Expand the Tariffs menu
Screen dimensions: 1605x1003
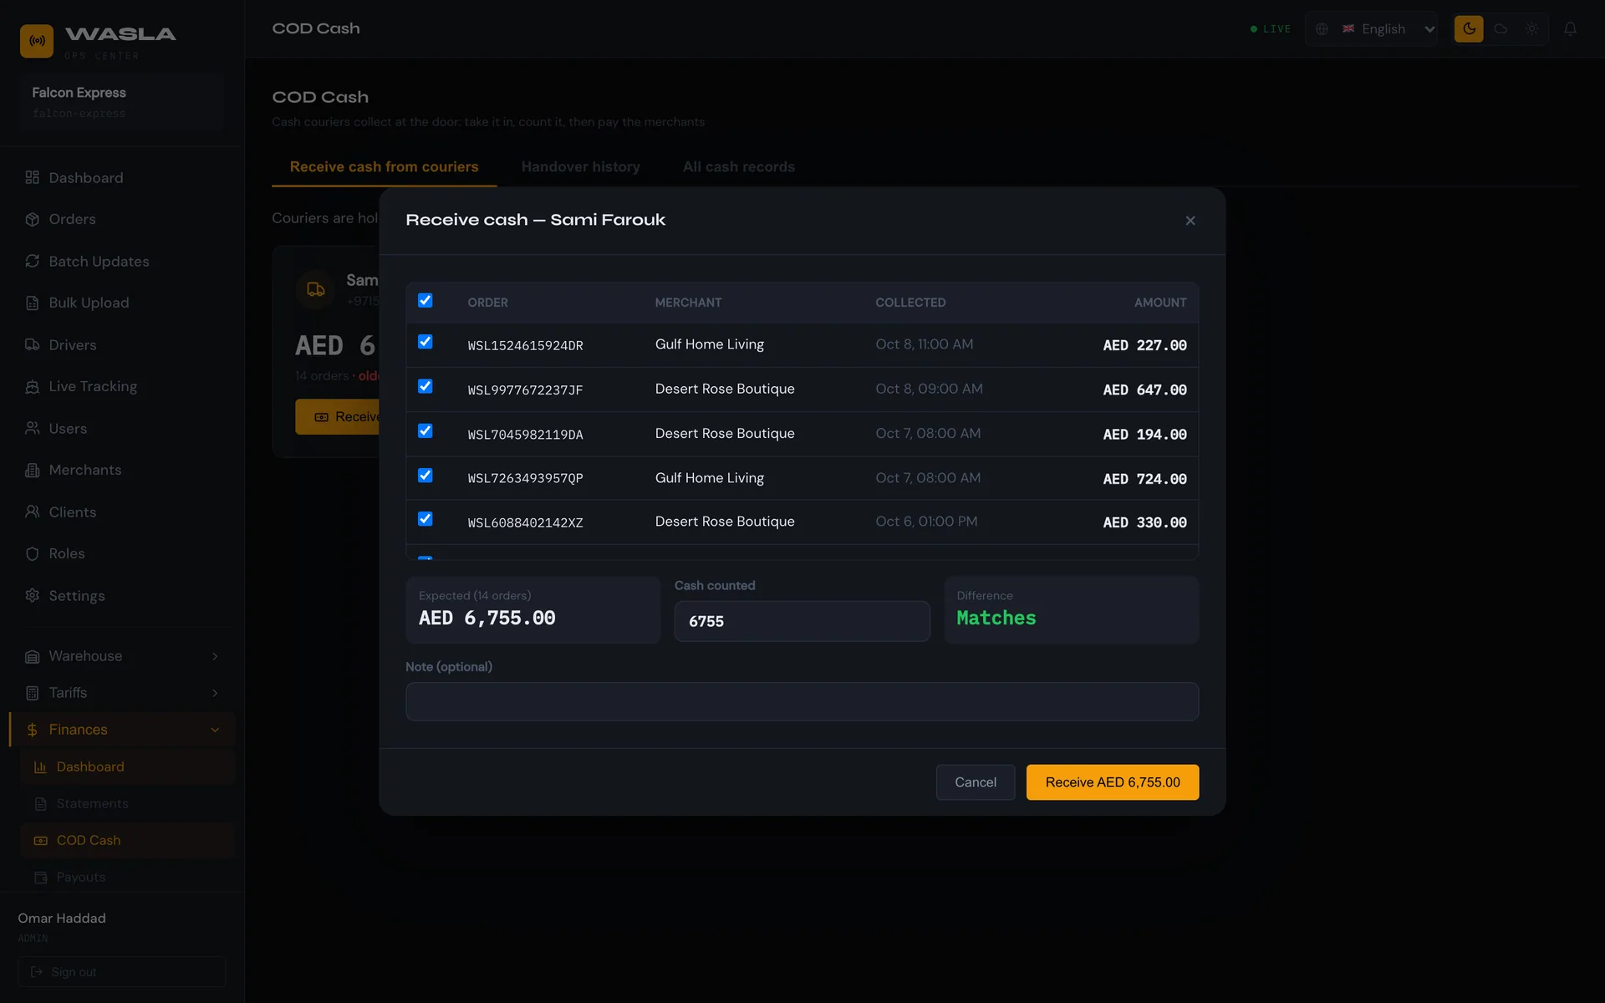(x=122, y=693)
